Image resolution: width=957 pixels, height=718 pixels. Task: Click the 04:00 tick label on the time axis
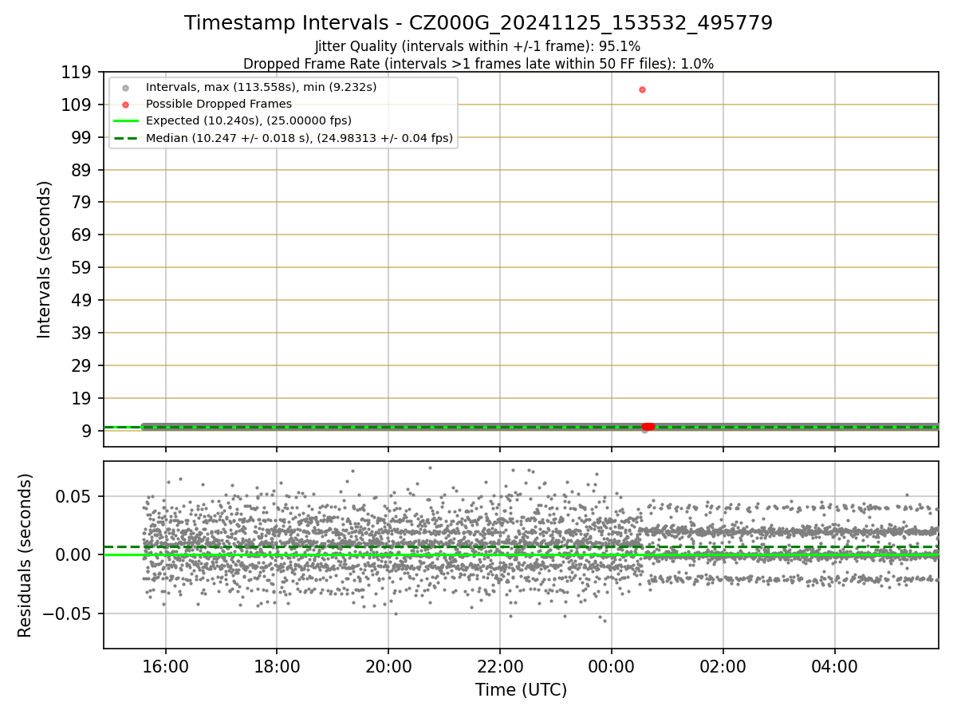[x=835, y=667]
